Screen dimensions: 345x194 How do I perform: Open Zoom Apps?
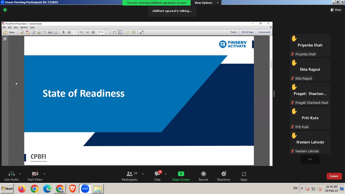(x=244, y=176)
